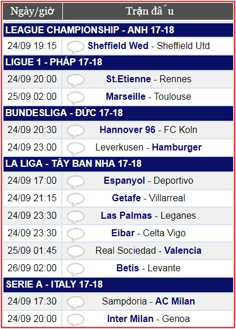
Task: Click comment bubble next to Betis - Levante
Action: (75, 269)
